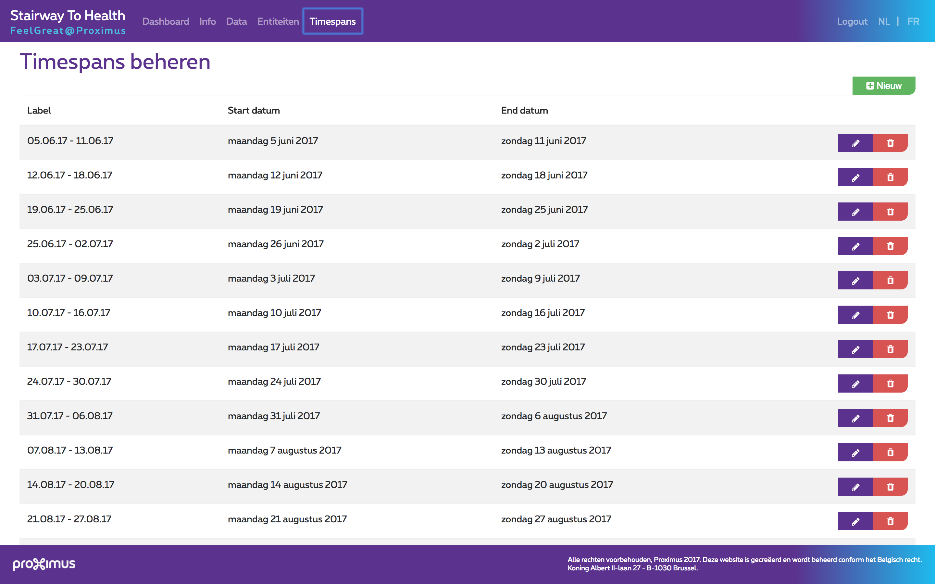Select end date zondag 11 juni 2017
The width and height of the screenshot is (935, 584).
click(543, 141)
